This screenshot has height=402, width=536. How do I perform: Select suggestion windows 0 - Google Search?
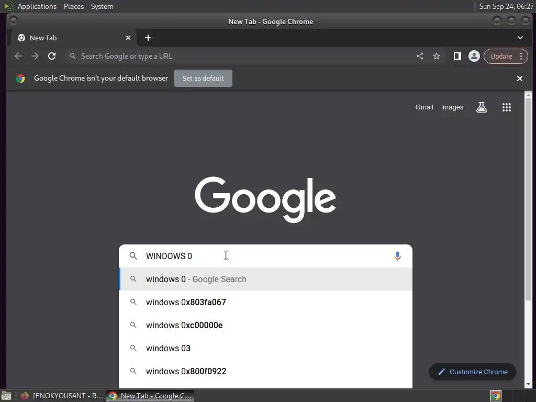tap(265, 280)
